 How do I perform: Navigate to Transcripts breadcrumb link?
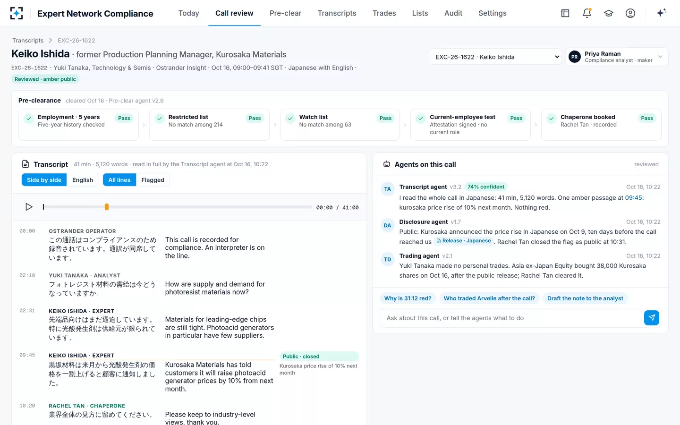click(x=28, y=41)
